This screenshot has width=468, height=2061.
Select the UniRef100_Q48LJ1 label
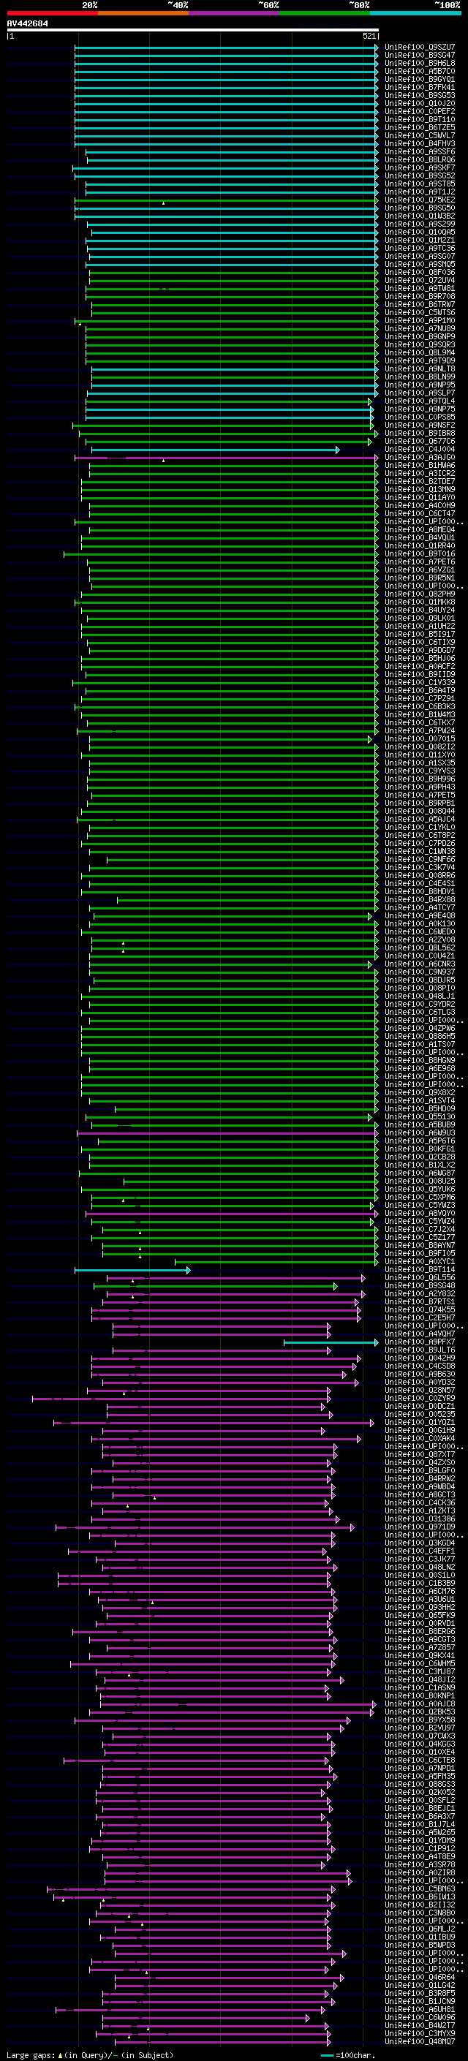point(419,996)
